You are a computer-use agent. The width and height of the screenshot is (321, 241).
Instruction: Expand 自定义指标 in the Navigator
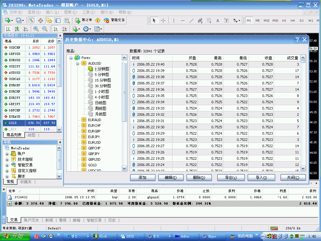pyautogui.click(x=7, y=171)
